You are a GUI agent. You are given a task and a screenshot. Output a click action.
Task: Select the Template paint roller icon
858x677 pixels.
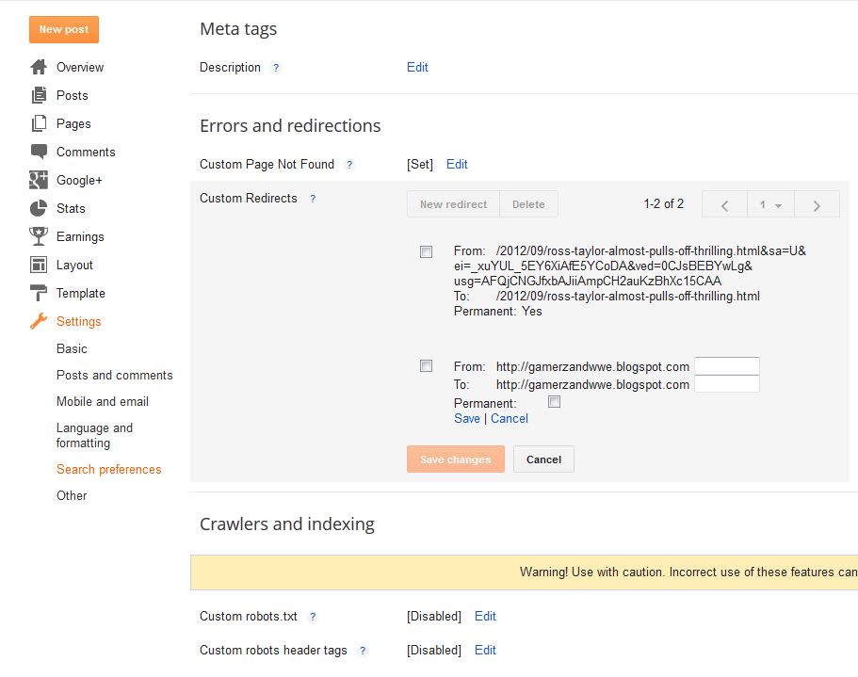coord(39,293)
